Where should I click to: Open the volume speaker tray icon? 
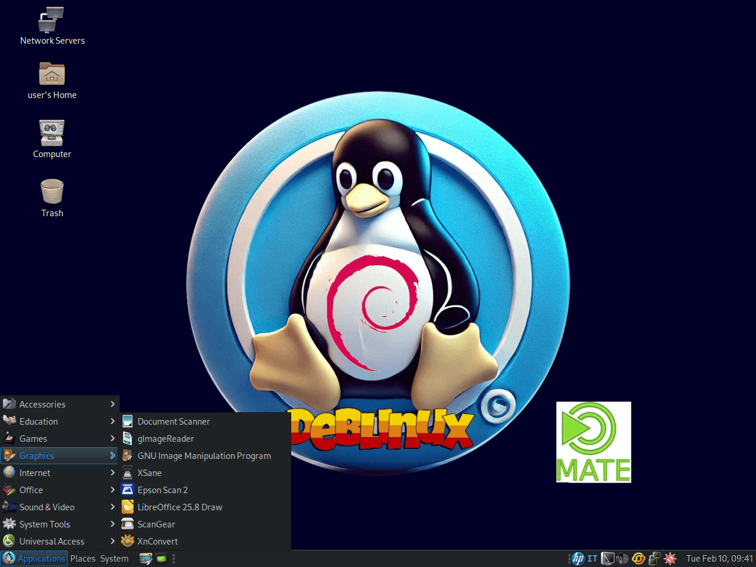(x=623, y=559)
